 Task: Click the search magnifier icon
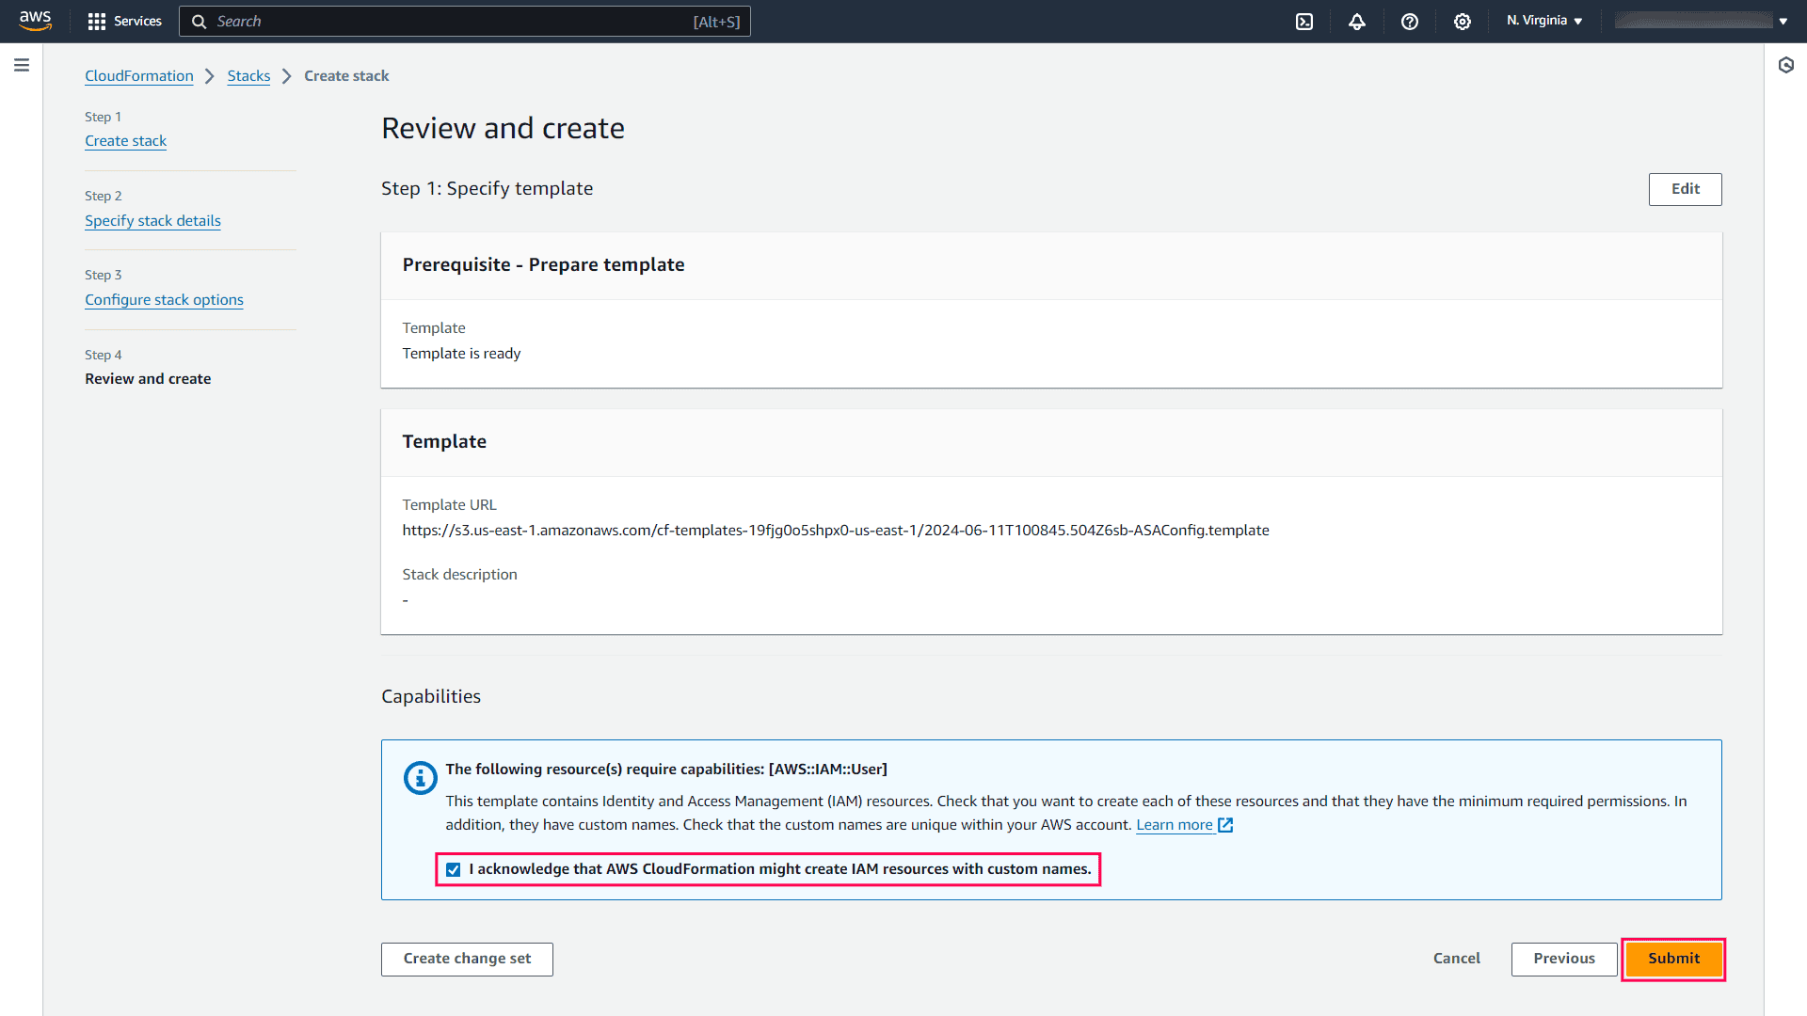click(199, 21)
